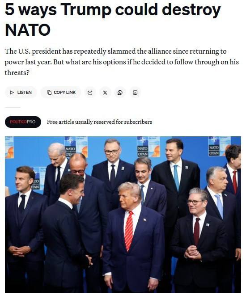Click the red POLITICO text in badge
Image resolution: width=246 pixels, height=295 pixels.
pyautogui.click(x=18, y=122)
